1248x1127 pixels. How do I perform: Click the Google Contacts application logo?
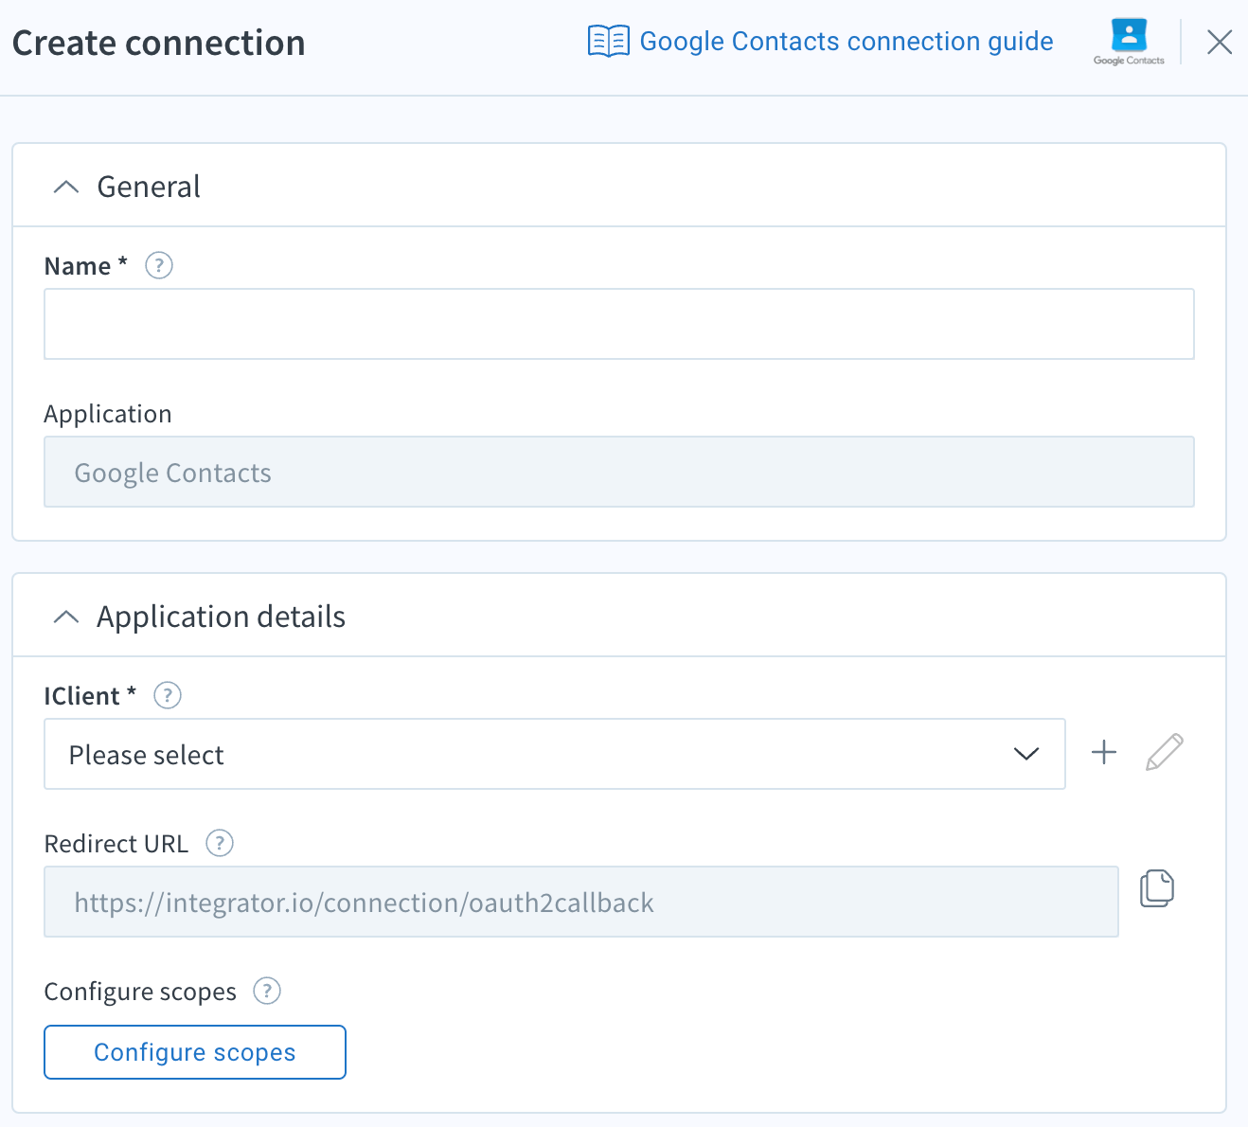click(x=1129, y=42)
